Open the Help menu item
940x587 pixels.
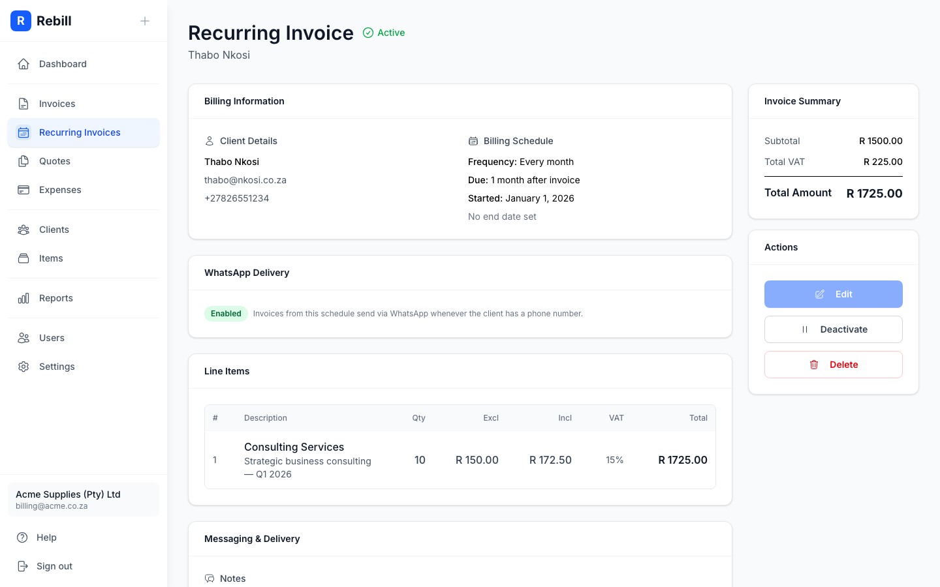pyautogui.click(x=46, y=537)
